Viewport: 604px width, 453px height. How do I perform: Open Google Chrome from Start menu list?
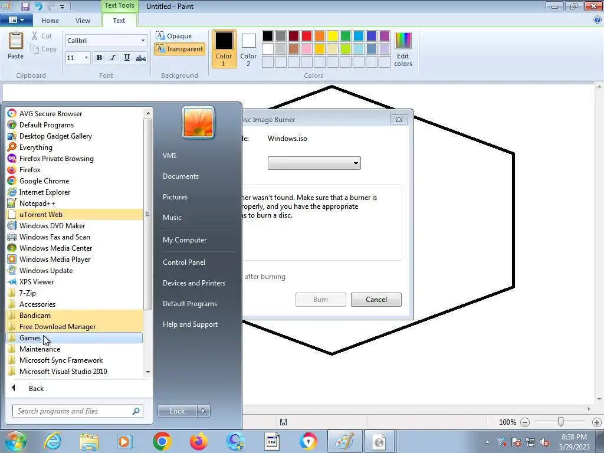[x=75, y=180]
